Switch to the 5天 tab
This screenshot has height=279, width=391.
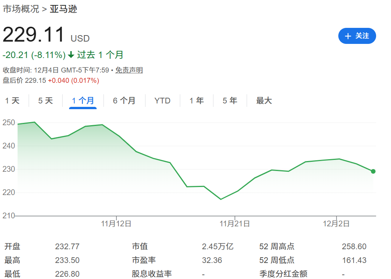45,100
